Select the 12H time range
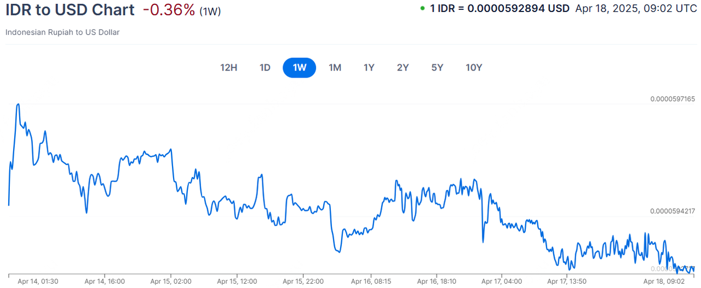 pyautogui.click(x=228, y=68)
